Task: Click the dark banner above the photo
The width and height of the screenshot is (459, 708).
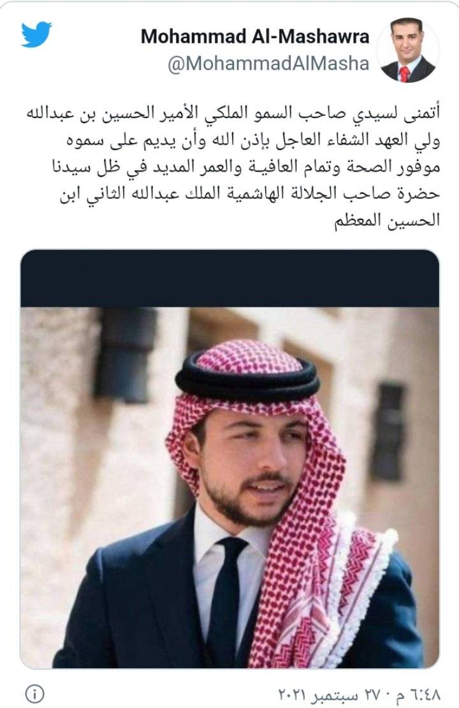Action: tap(229, 279)
